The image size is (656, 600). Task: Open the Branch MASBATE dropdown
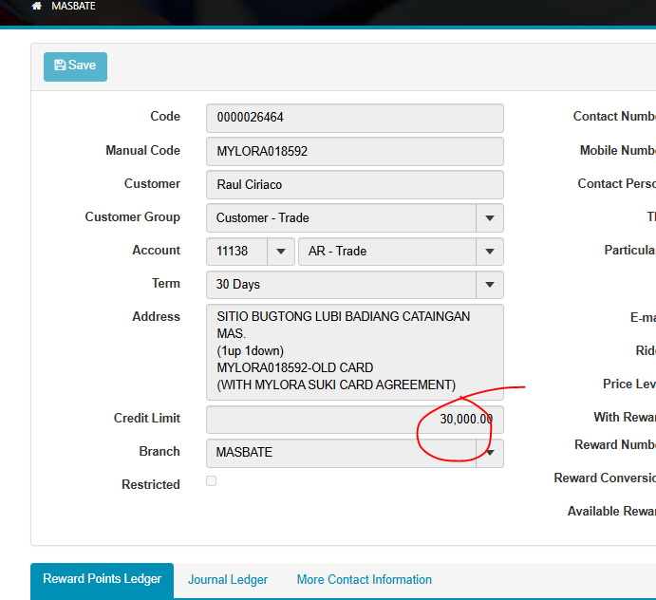tap(490, 454)
